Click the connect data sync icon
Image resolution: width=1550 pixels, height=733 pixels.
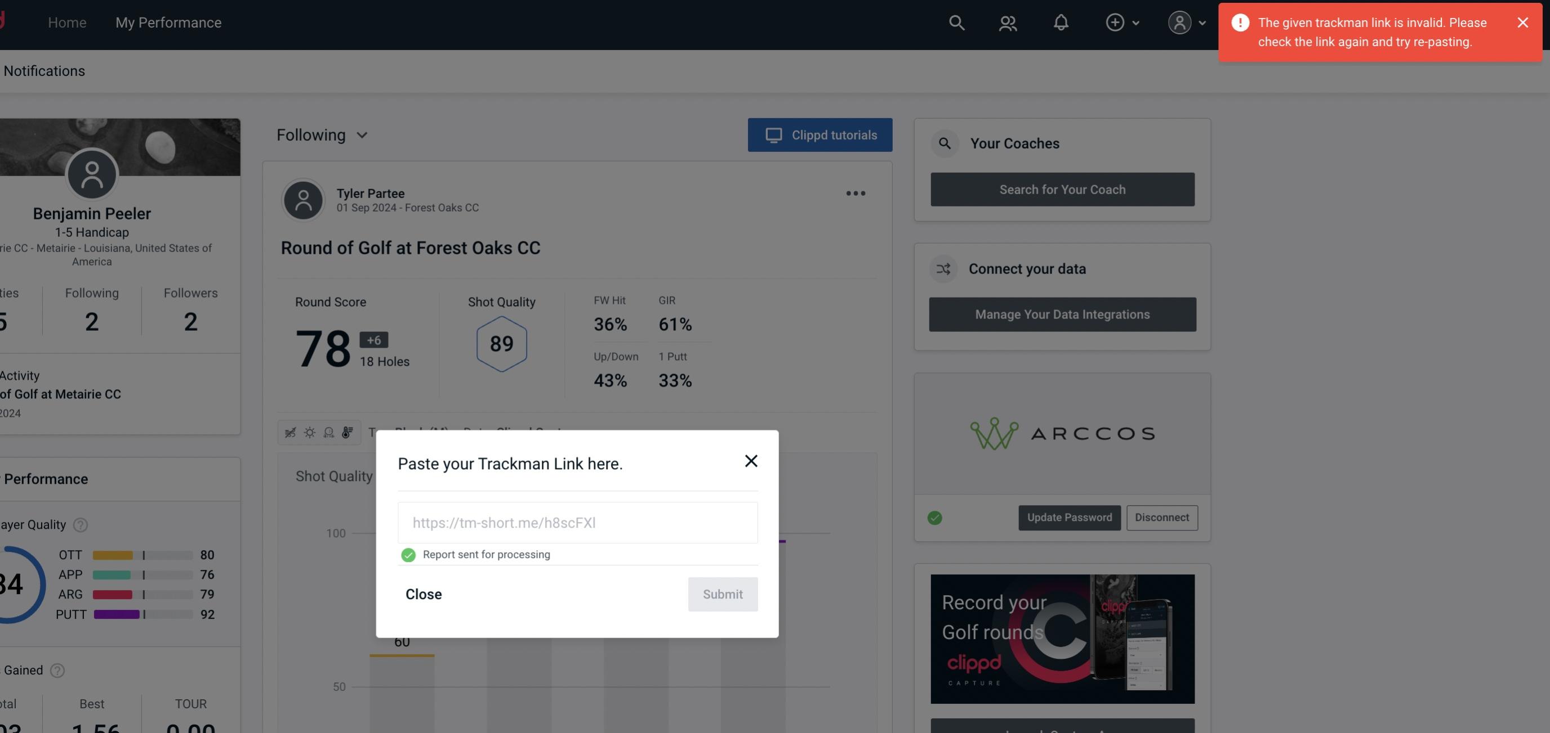tap(944, 268)
